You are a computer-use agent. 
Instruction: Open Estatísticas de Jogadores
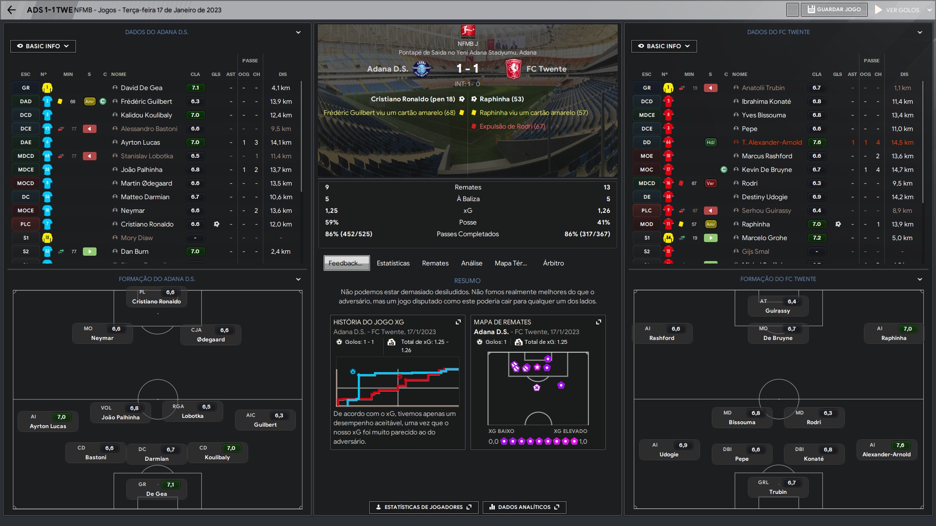(x=424, y=507)
